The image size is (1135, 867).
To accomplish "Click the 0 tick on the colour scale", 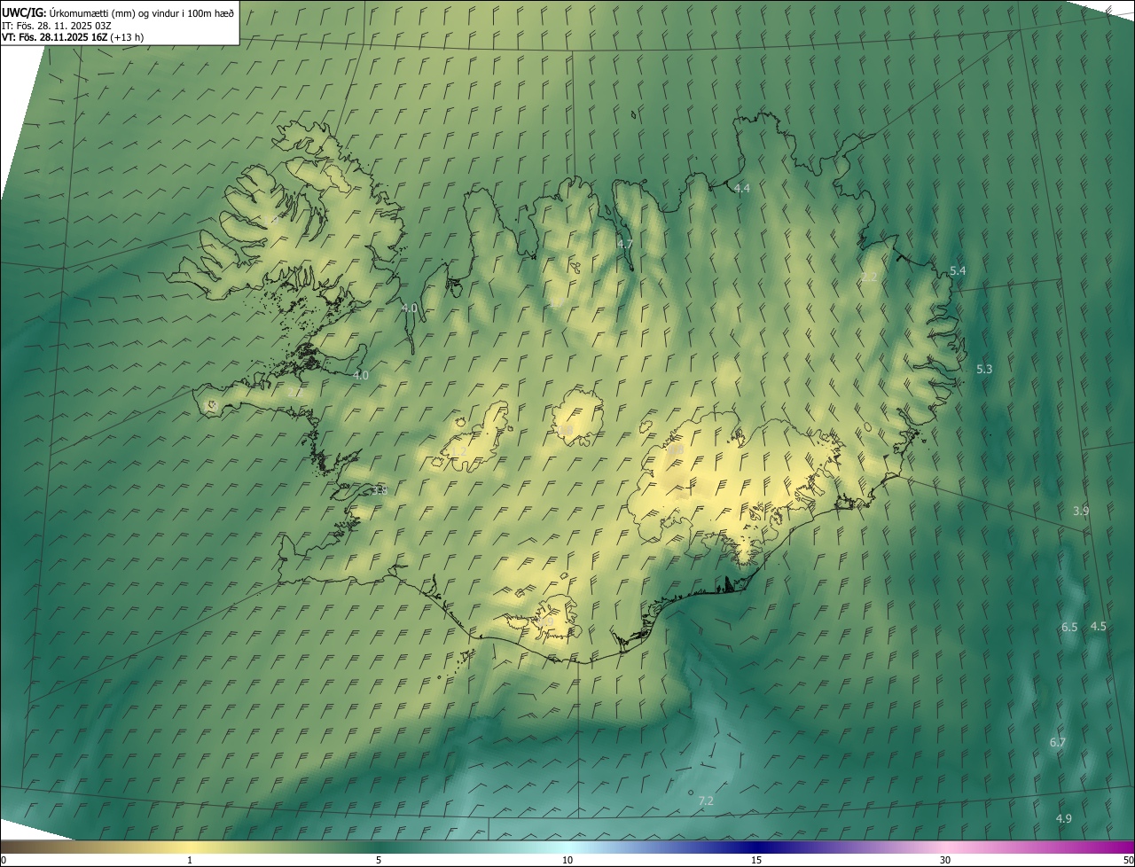I will coord(3,861).
